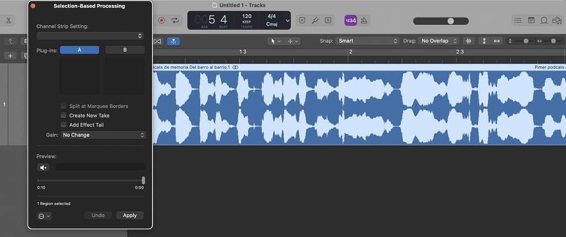The width and height of the screenshot is (566, 237).
Task: Select plug-in set A tab
Action: click(80, 50)
